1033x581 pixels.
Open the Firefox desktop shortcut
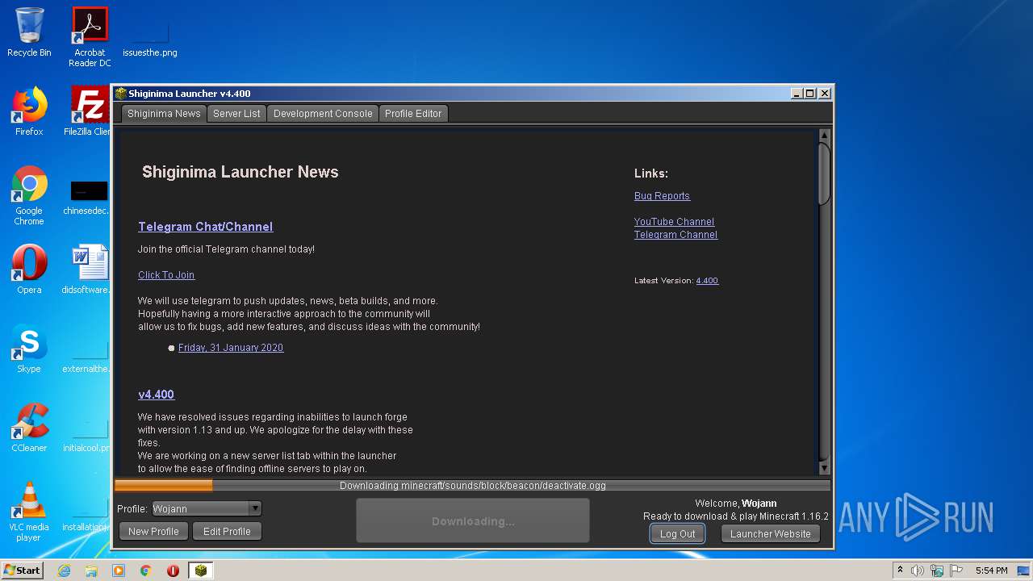[29, 111]
